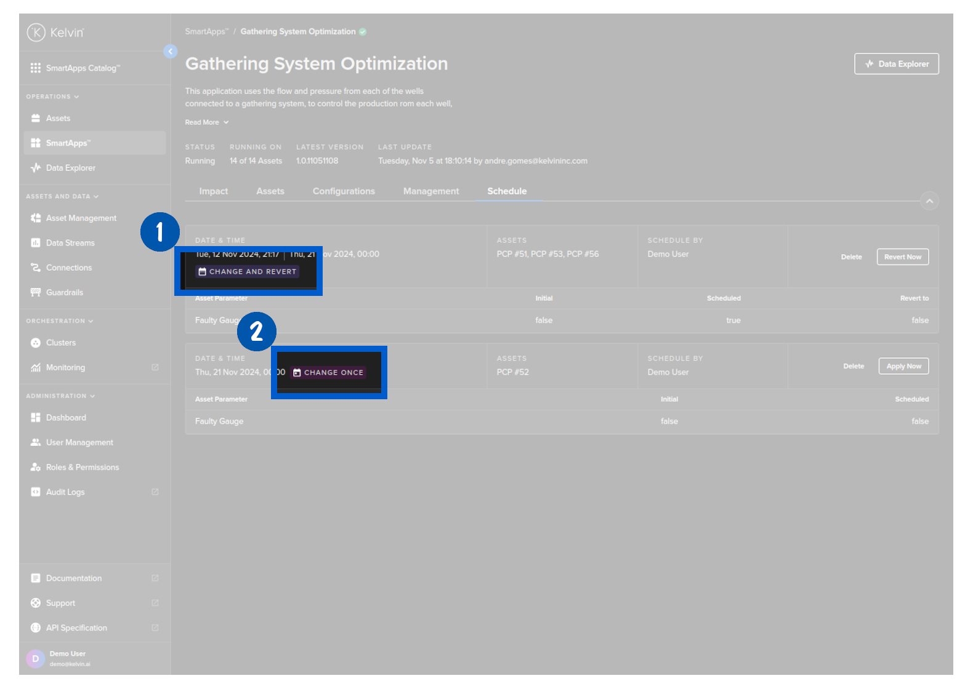Open the Guardrails icon
This screenshot has height=689, width=973.
pyautogui.click(x=36, y=292)
